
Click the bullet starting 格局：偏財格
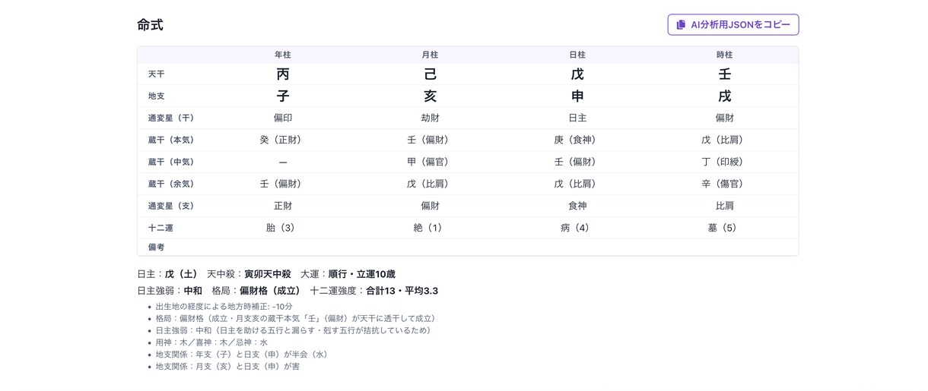pos(297,319)
